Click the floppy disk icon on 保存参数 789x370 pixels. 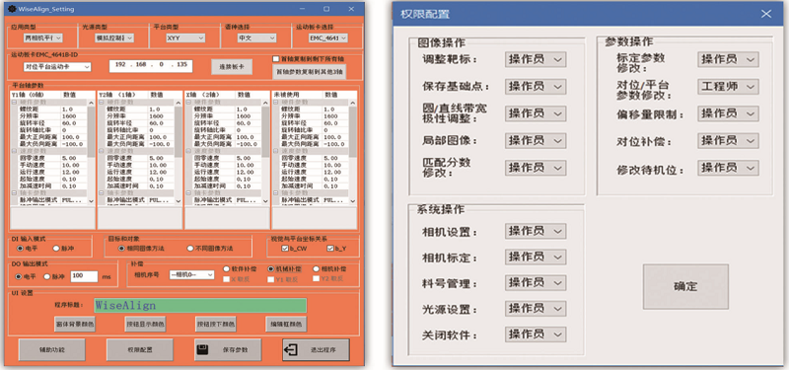pos(202,349)
